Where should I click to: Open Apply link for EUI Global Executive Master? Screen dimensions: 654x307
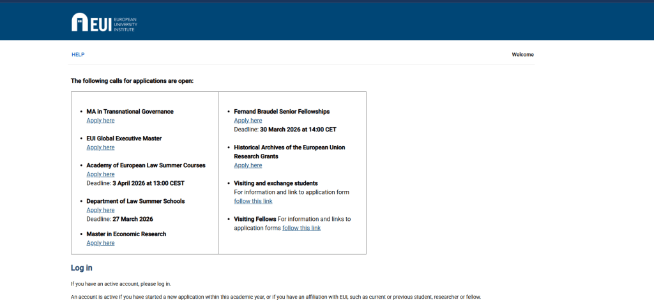tap(100, 147)
